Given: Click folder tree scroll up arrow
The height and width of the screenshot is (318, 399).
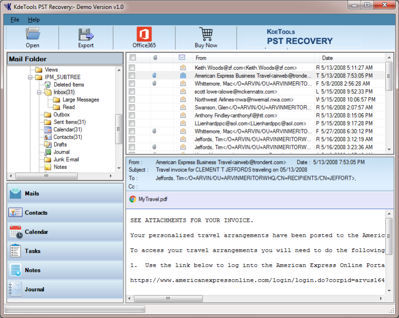Looking at the screenshot, I should pyautogui.click(x=119, y=70).
